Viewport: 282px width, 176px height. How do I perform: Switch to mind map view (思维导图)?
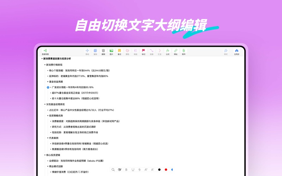[45, 52]
